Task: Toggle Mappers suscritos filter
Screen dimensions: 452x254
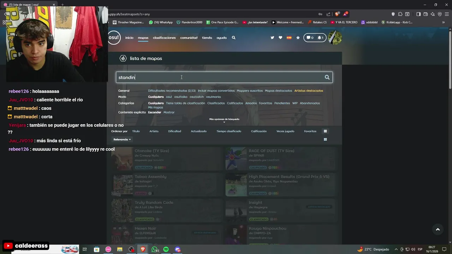Action: [250, 91]
